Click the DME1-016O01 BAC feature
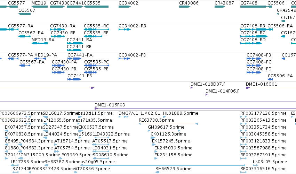 (x=271, y=88)
